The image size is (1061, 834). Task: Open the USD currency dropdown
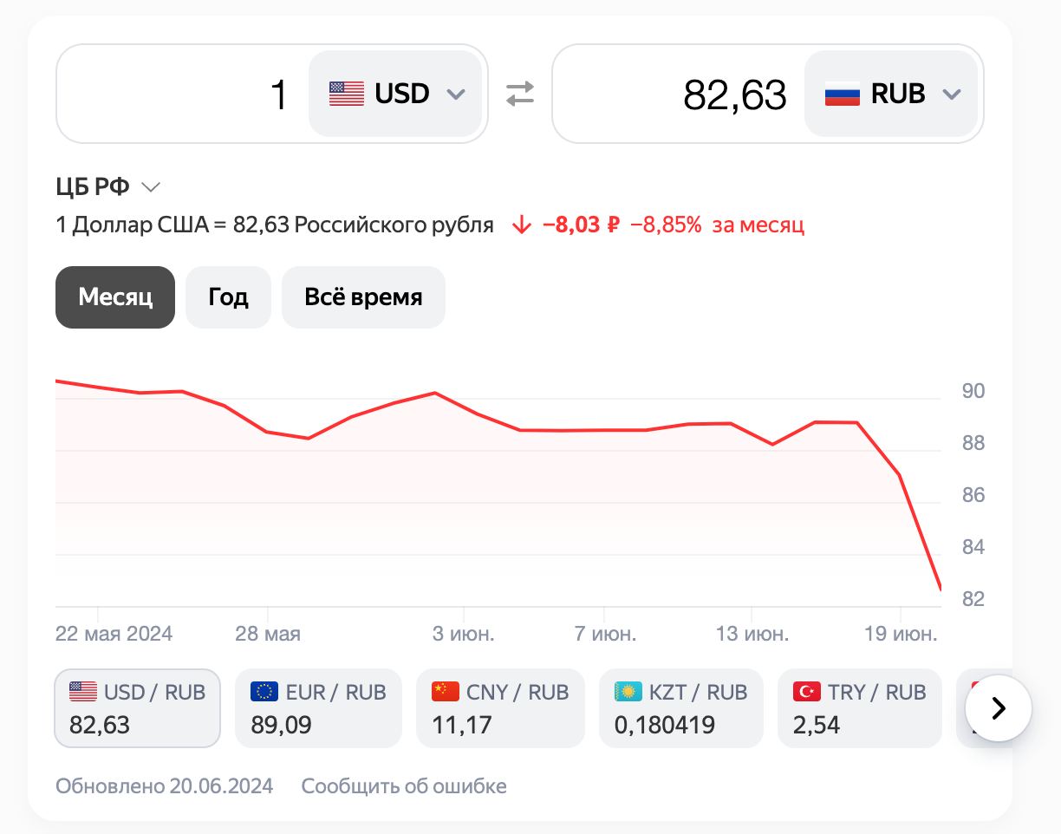tap(396, 94)
